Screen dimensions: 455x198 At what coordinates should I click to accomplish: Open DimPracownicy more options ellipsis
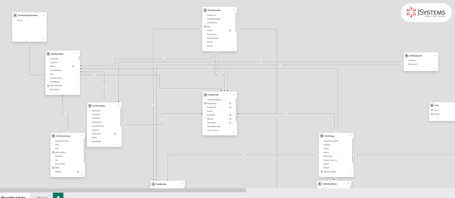82,136
